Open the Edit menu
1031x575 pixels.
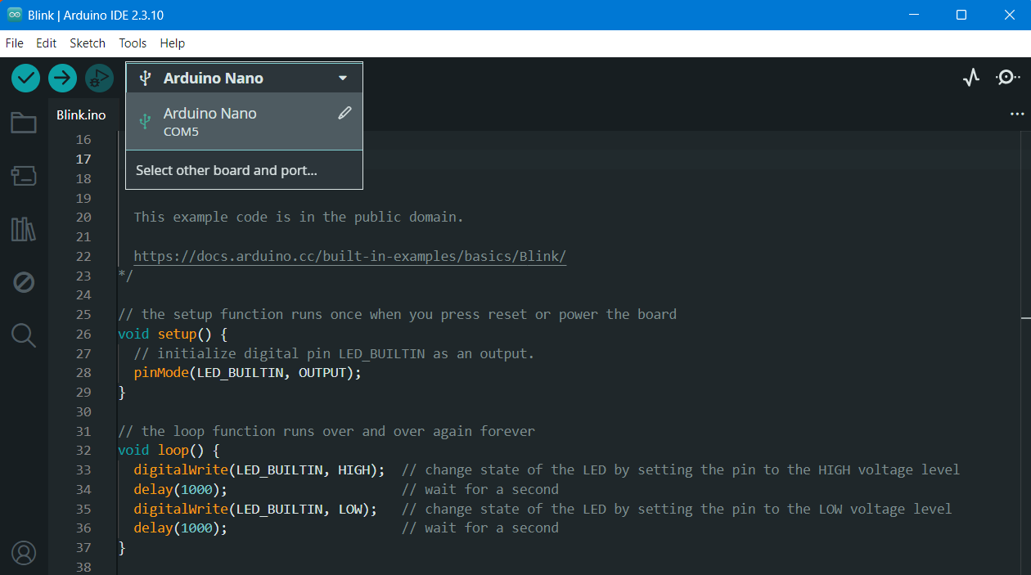[x=46, y=43]
